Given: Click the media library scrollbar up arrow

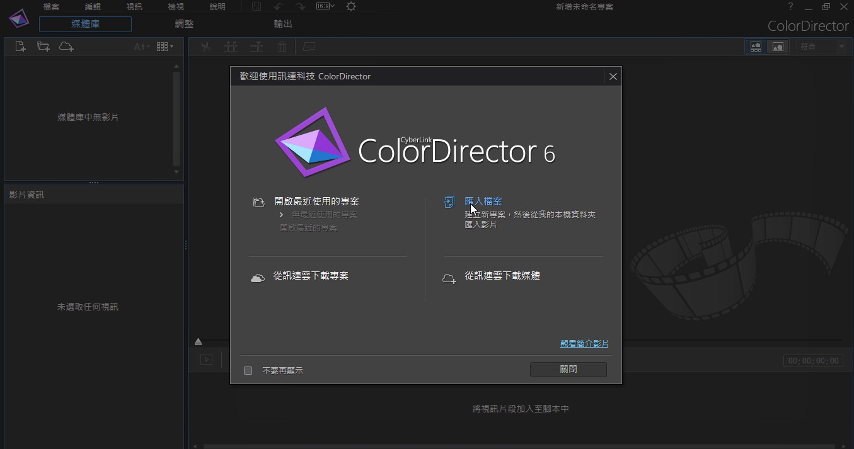Looking at the screenshot, I should point(176,66).
